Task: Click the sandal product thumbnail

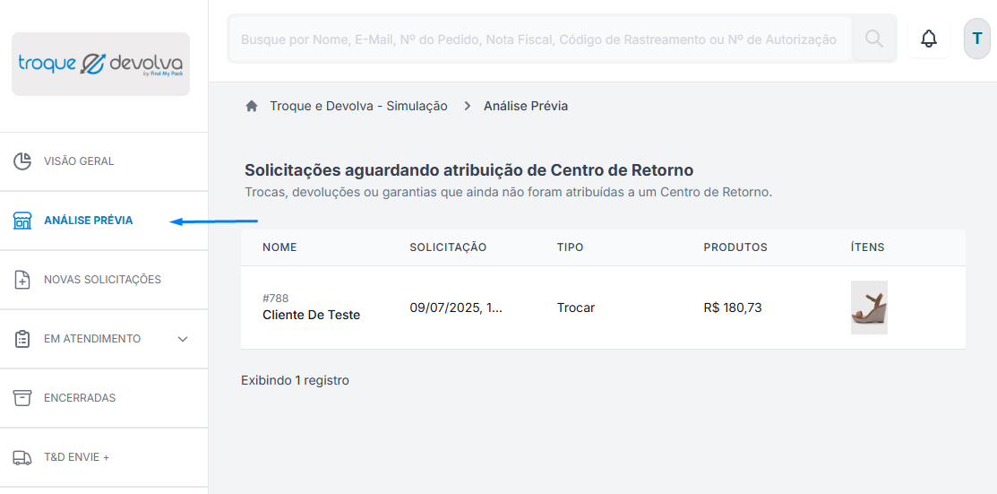Action: 869,308
